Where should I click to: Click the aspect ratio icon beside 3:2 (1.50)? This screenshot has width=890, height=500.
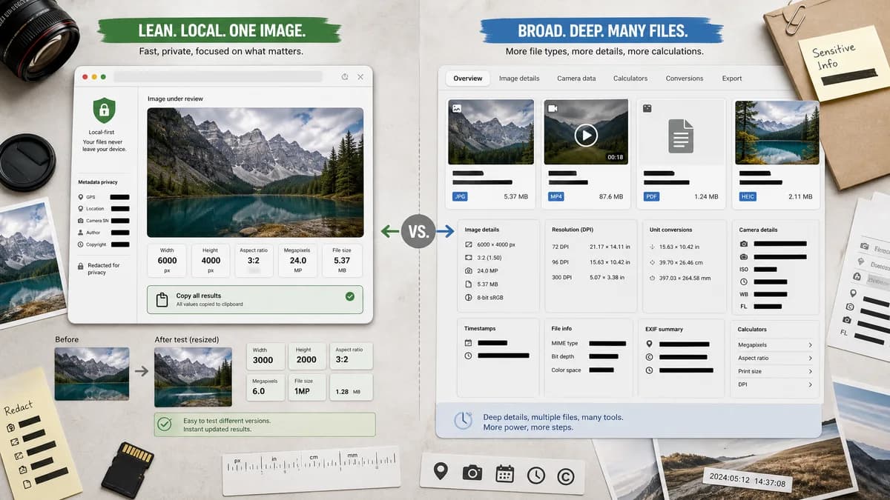[469, 257]
